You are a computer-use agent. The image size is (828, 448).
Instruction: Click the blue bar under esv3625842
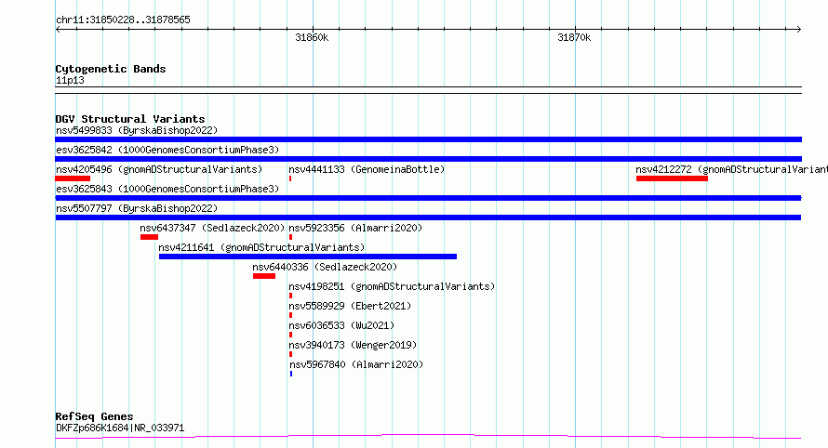click(428, 159)
